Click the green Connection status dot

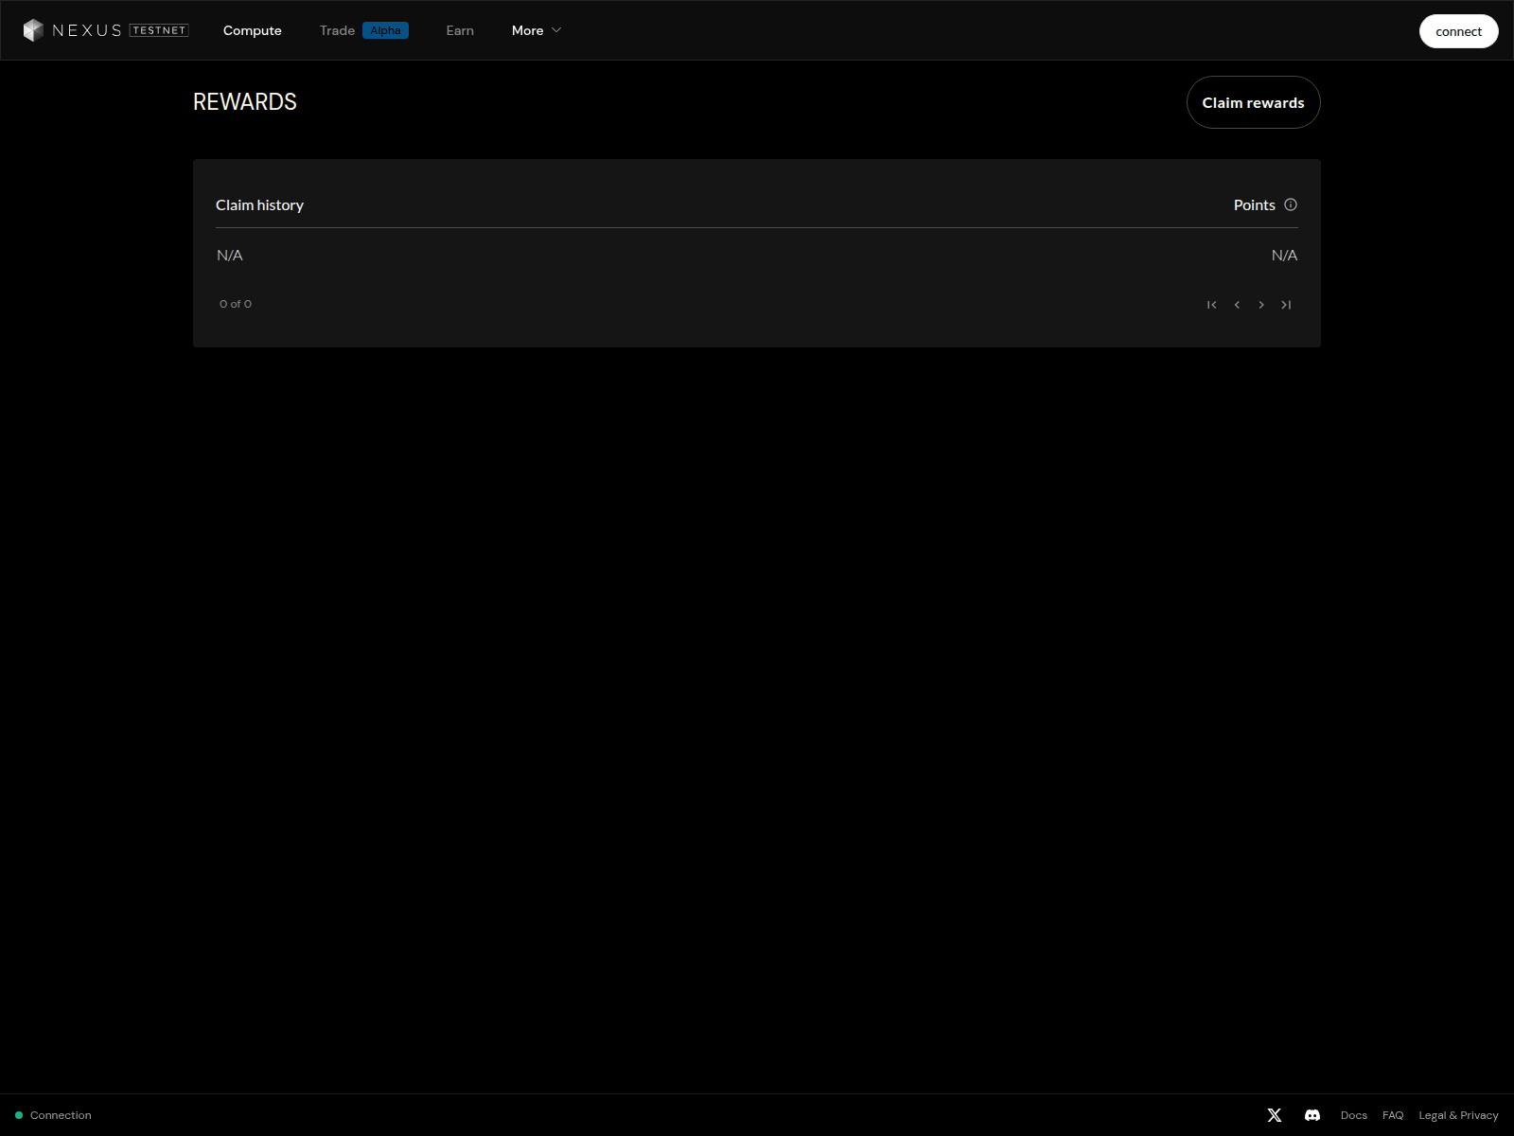tap(19, 1115)
